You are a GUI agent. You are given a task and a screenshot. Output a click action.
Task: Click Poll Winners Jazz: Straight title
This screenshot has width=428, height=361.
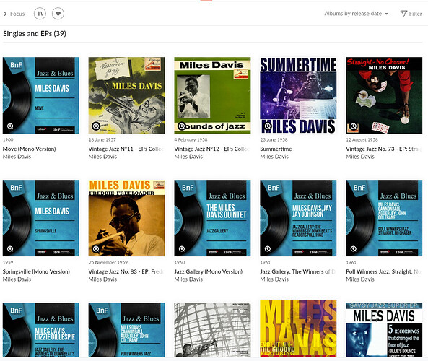click(x=383, y=271)
